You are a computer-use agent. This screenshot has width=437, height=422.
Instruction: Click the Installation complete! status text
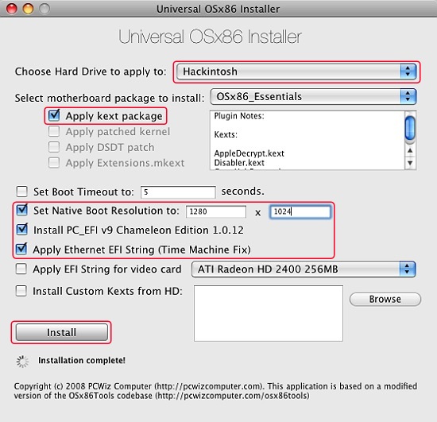click(82, 360)
